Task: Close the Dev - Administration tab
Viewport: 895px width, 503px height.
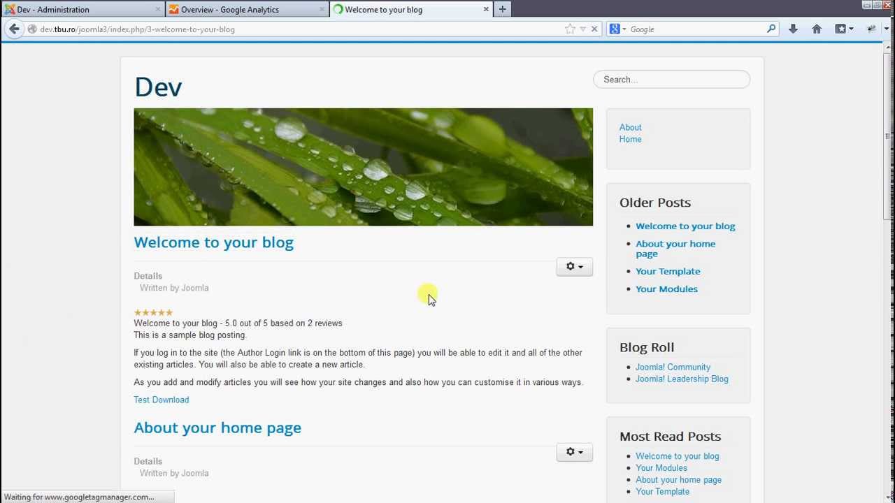Action: click(x=159, y=10)
